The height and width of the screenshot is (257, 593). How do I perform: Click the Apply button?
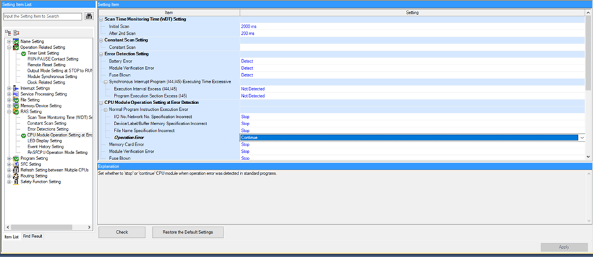(564, 247)
